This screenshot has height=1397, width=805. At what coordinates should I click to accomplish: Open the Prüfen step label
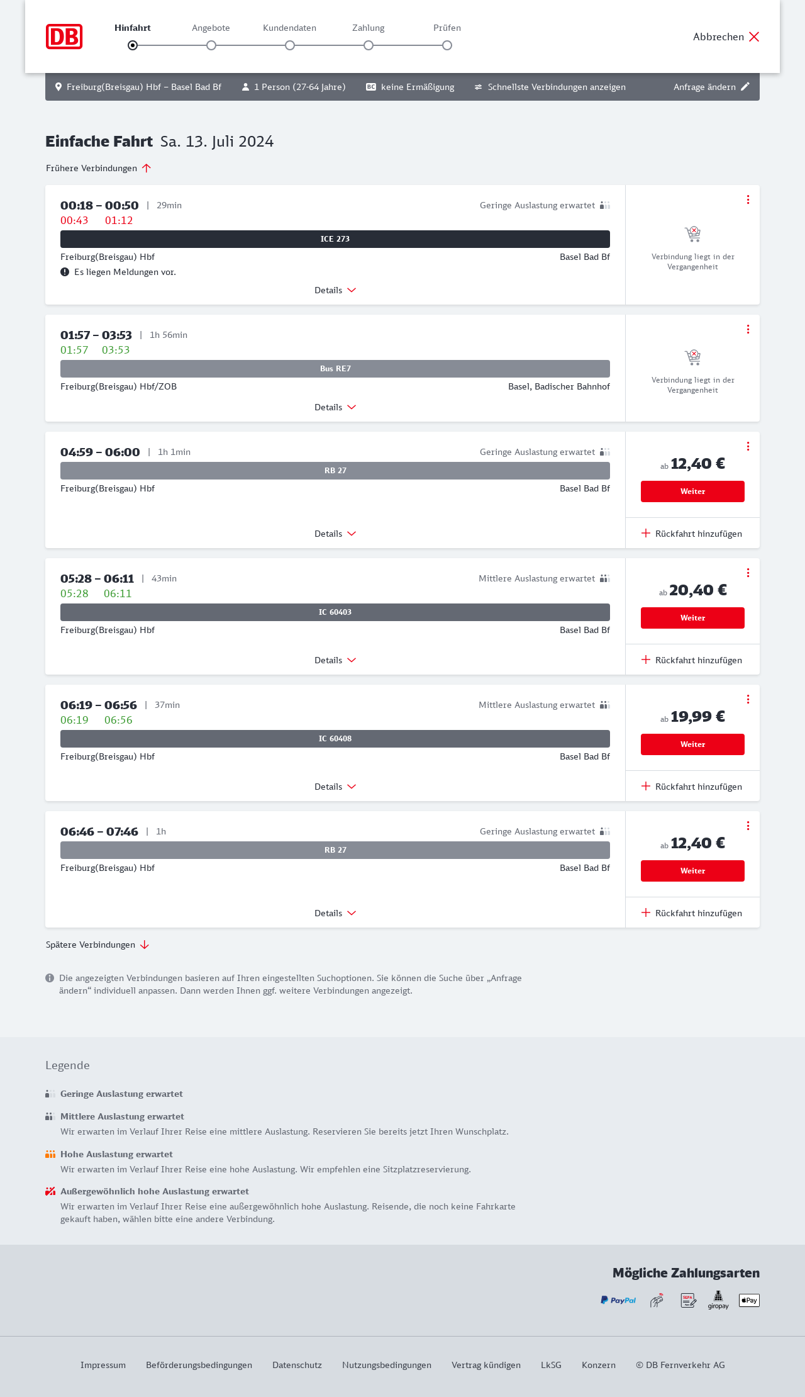(447, 28)
